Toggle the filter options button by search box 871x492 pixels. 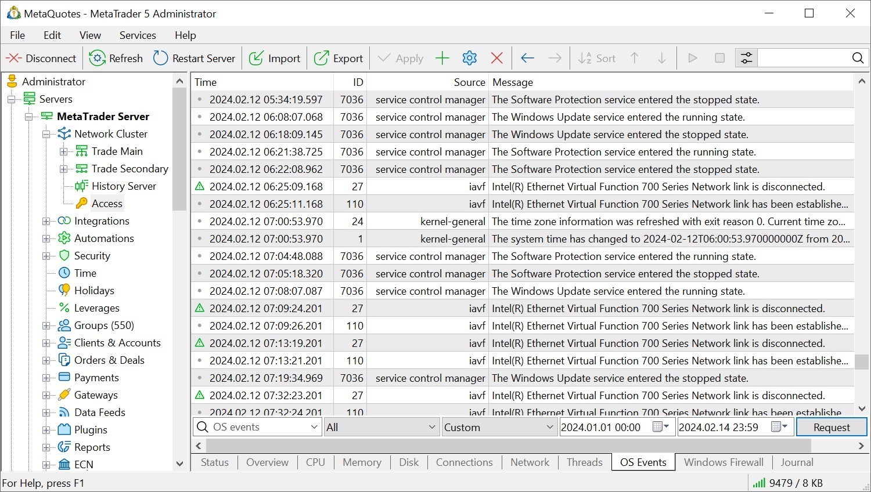(746, 58)
